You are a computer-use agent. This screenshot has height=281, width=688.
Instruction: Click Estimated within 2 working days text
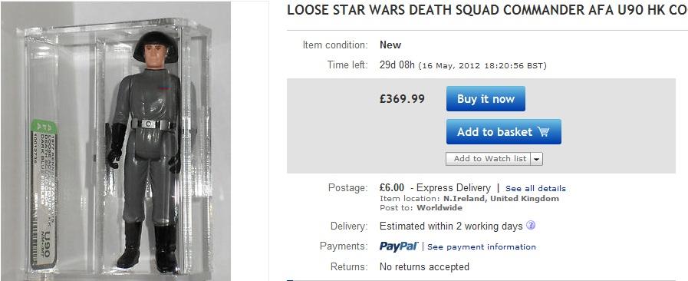[x=451, y=226]
